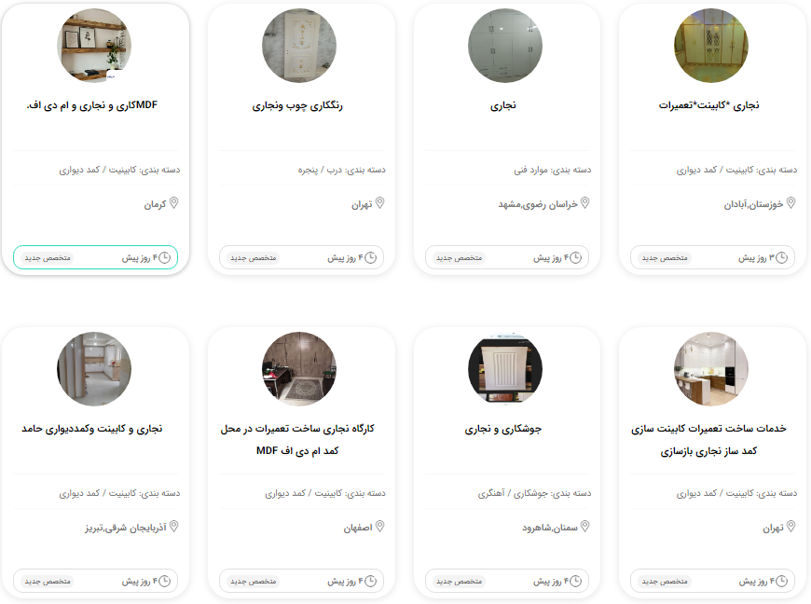Image resolution: width=811 pixels, height=604 pixels.
Task: Select the جوشکاری / آهنگری category text
Action: pyautogui.click(x=513, y=493)
